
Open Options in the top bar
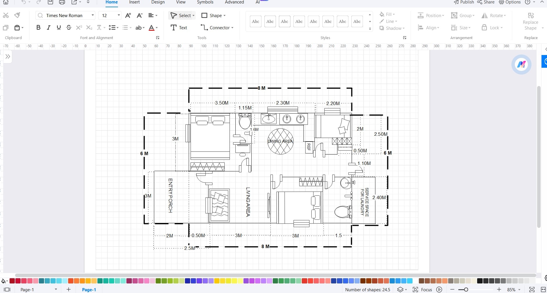pos(510,2)
